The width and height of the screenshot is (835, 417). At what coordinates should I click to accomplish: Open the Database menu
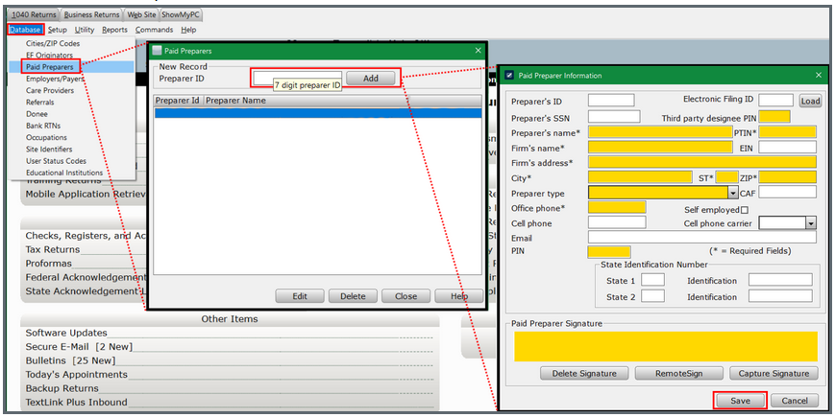point(26,30)
